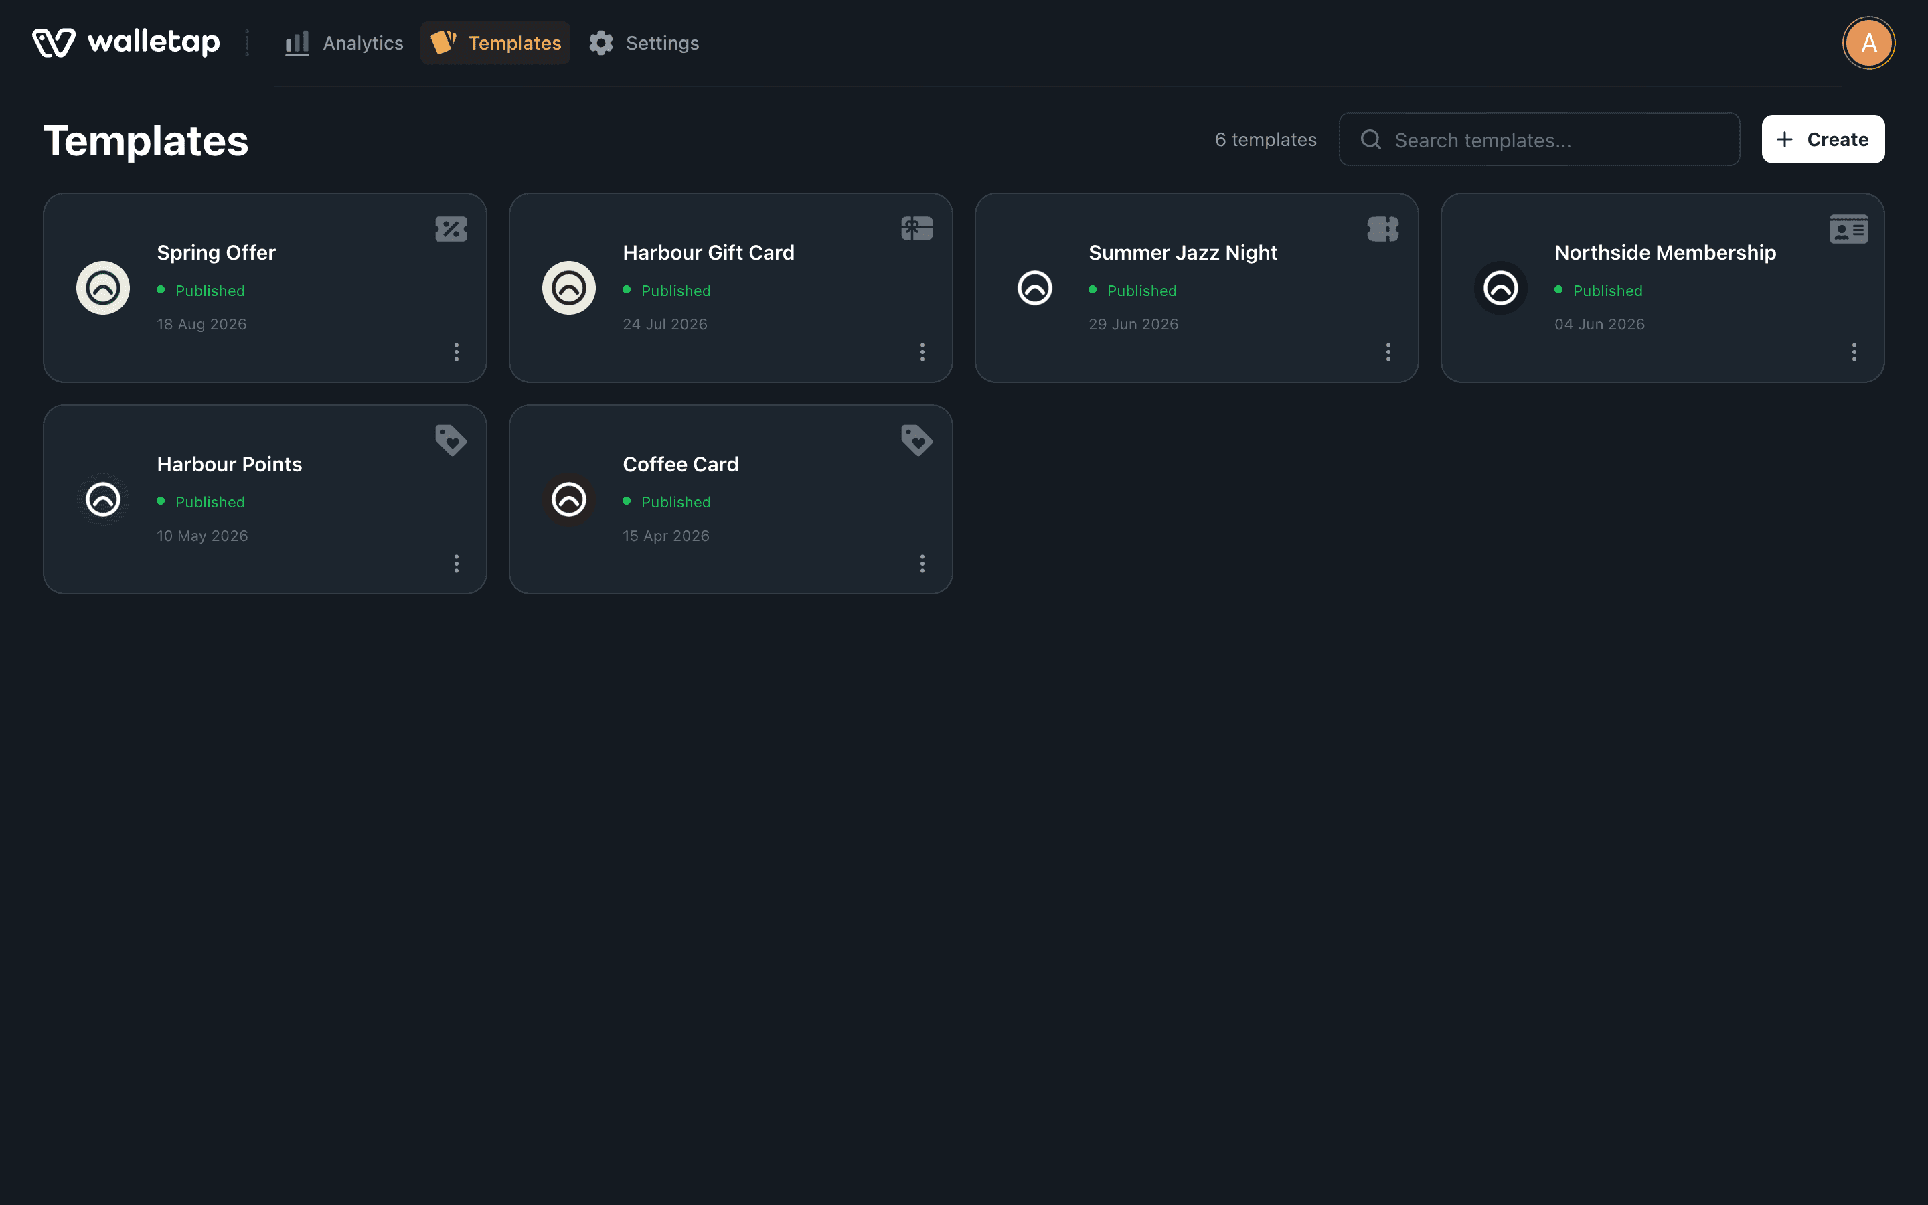Click the Spring Offer coupon type icon
The width and height of the screenshot is (1928, 1205).
click(451, 229)
